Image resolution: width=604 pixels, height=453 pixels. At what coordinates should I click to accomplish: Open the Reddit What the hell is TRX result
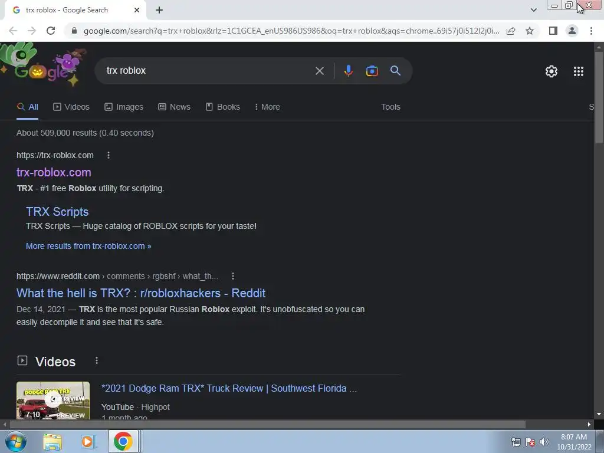tap(141, 293)
